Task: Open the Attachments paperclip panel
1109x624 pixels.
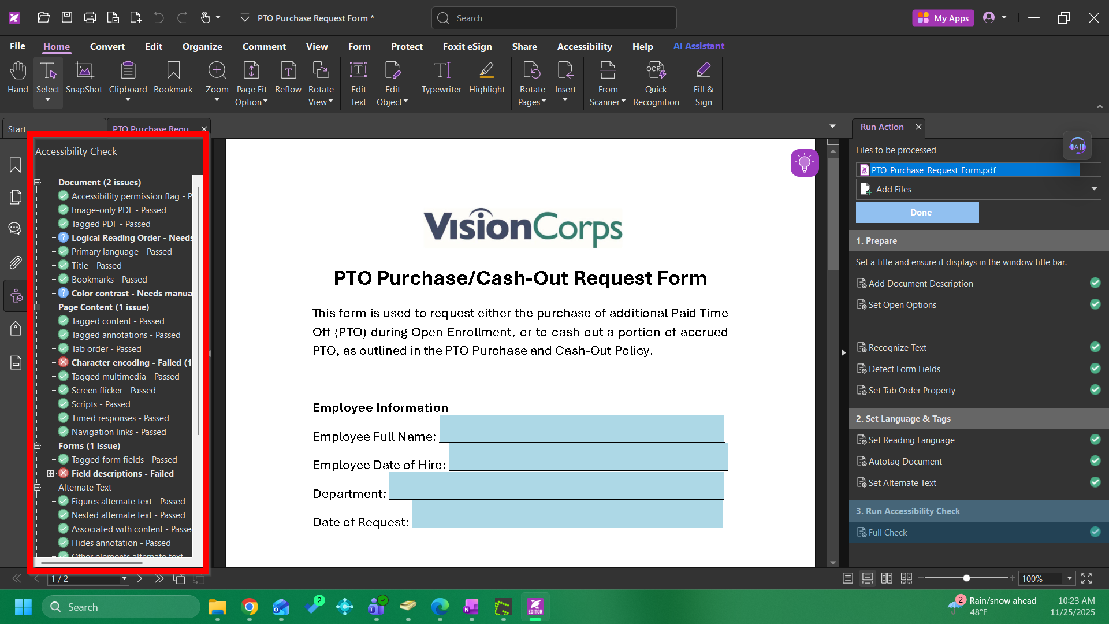Action: [16, 263]
